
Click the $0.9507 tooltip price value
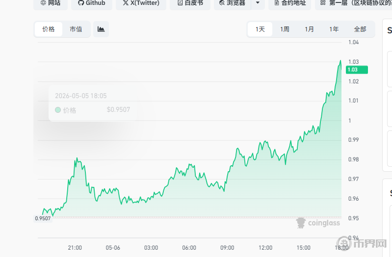[x=118, y=109]
